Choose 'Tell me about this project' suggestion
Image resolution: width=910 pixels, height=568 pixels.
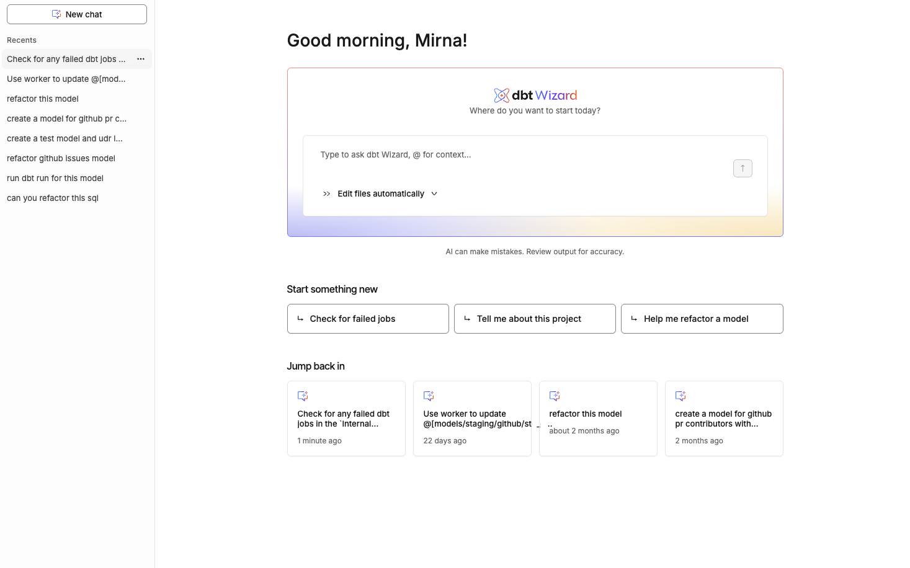(x=535, y=319)
